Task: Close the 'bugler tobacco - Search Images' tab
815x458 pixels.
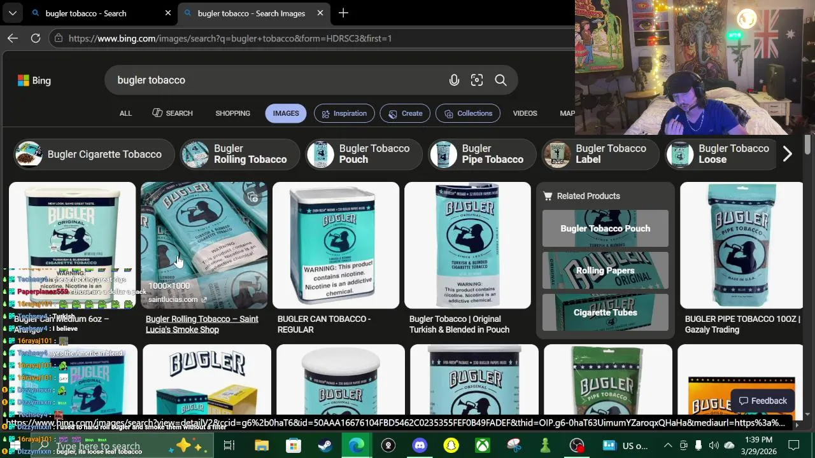Action: click(x=320, y=13)
